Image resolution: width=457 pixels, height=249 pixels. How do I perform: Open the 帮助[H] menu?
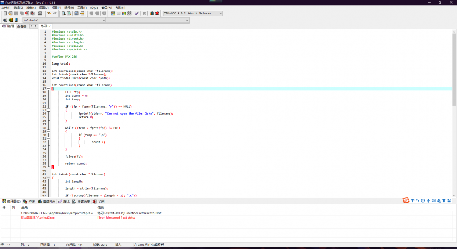tap(120, 8)
